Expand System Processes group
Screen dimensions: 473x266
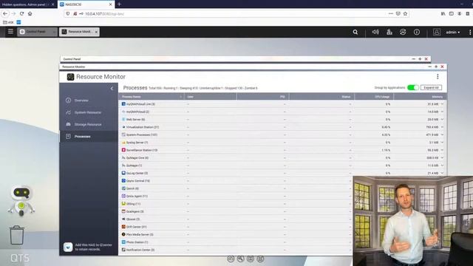coord(442,134)
